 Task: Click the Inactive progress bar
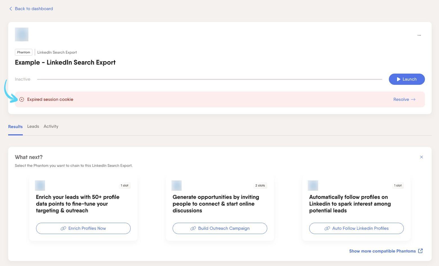coord(210,79)
